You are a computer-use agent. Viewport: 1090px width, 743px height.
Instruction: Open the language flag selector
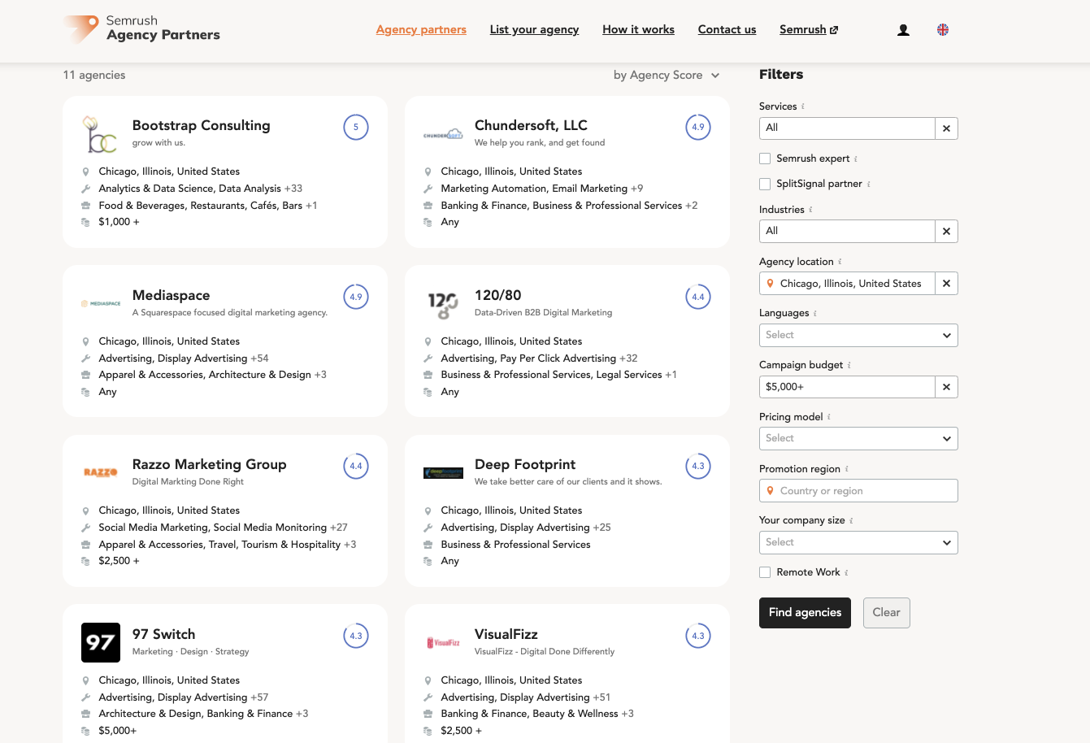pyautogui.click(x=943, y=30)
